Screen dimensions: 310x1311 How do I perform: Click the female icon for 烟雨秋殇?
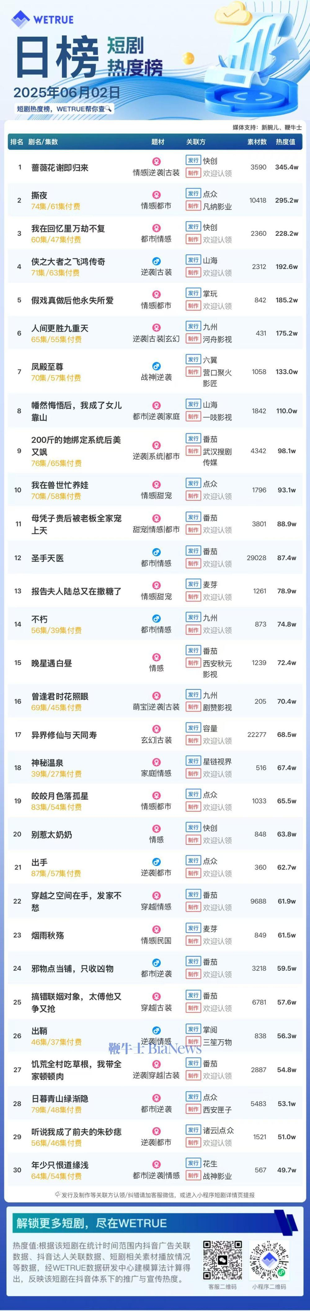[x=156, y=929]
